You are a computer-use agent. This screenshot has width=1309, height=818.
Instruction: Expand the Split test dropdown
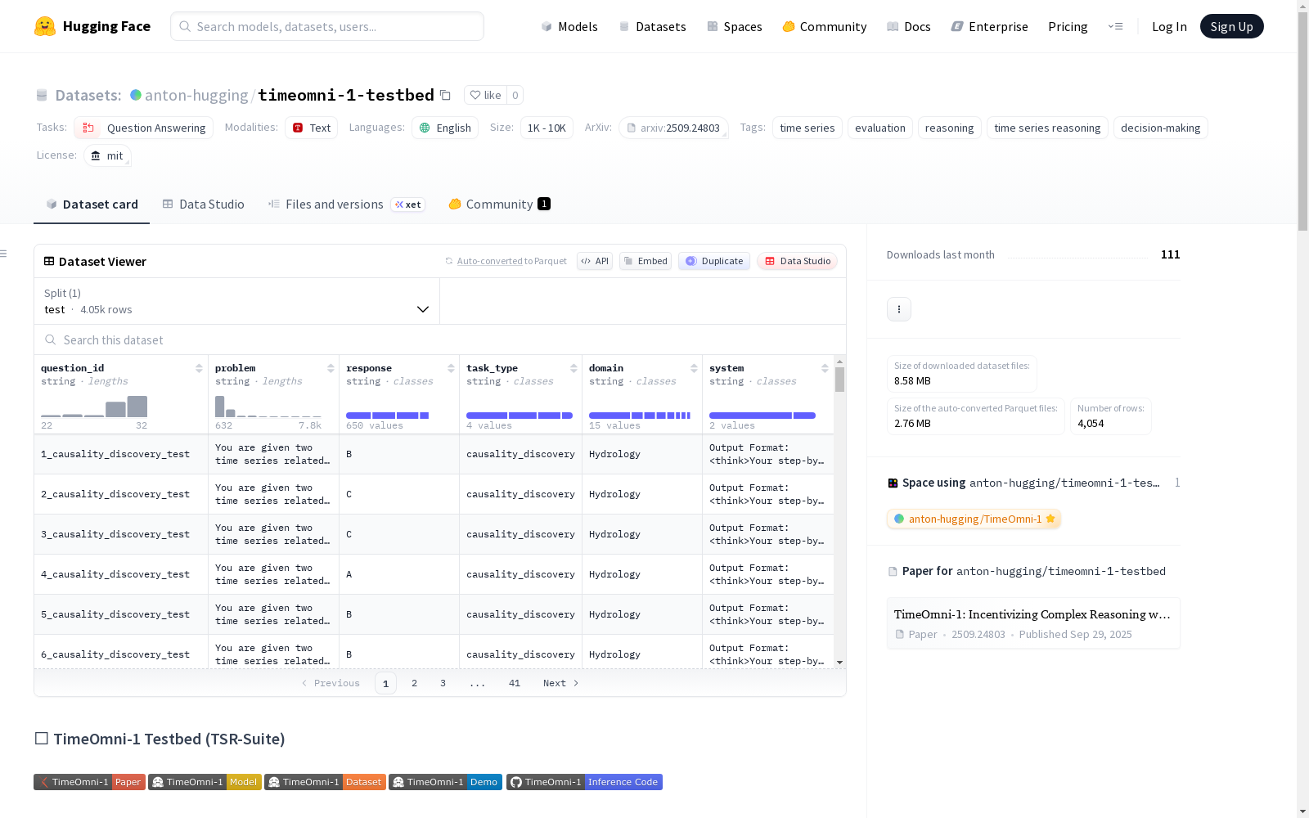[236, 301]
